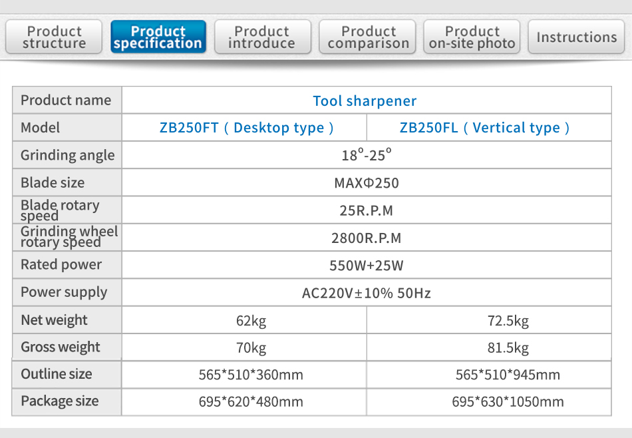This screenshot has width=632, height=438.
Task: Click the 62kg net weight cell
Action: (244, 320)
